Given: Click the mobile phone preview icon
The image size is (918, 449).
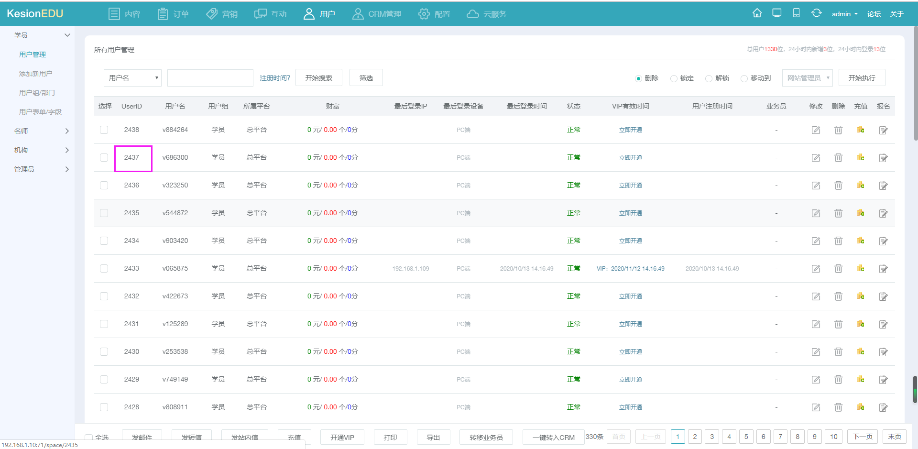Looking at the screenshot, I should click(796, 13).
